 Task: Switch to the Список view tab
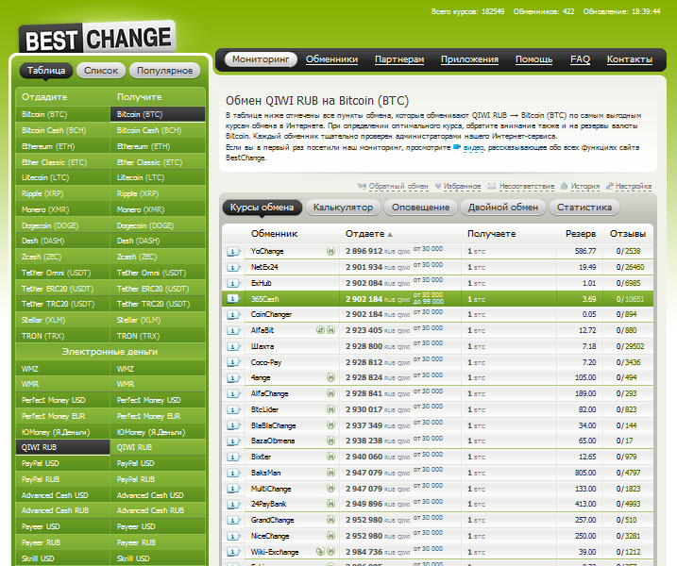coord(101,71)
